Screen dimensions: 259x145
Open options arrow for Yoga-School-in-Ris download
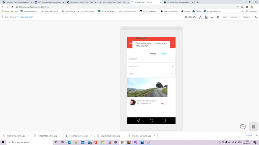click(x=123, y=136)
